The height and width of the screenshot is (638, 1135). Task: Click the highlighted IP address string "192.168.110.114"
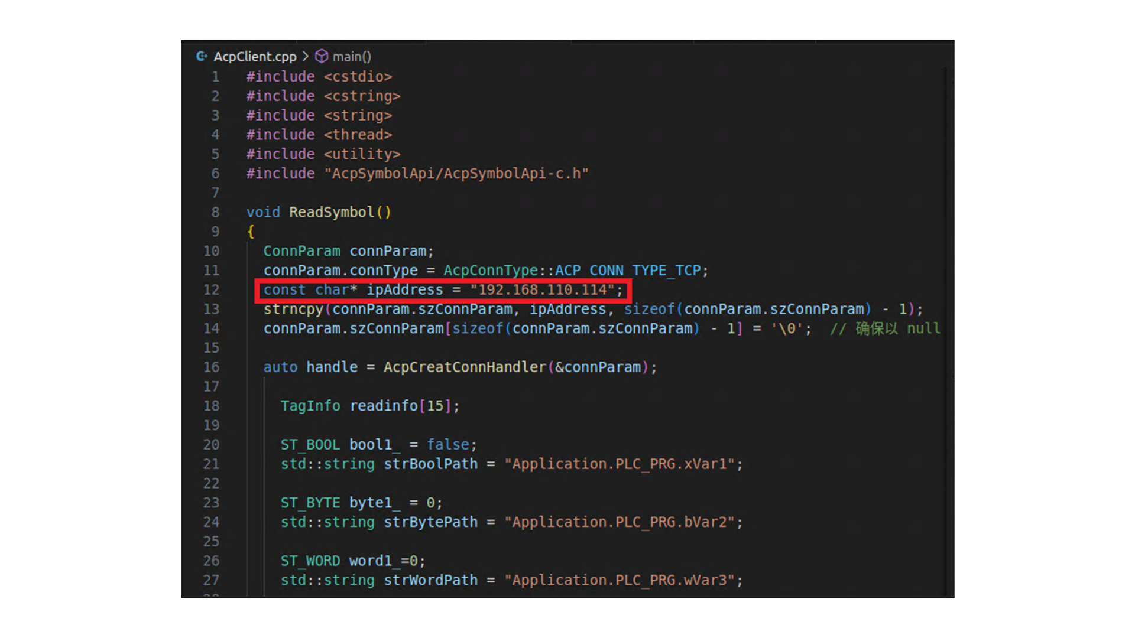pyautogui.click(x=543, y=289)
